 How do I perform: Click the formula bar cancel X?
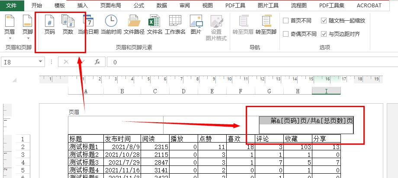(x=66, y=62)
